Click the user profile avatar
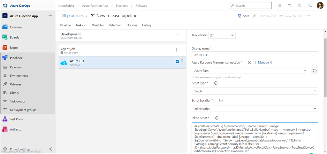This screenshot has height=154, width=327. point(320,6)
